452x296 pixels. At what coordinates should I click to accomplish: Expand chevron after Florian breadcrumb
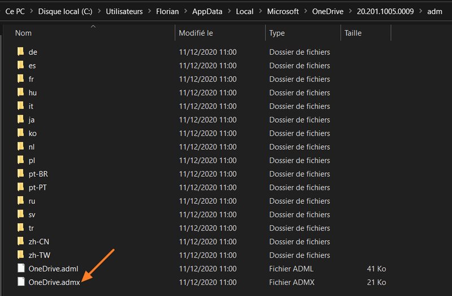coord(186,11)
